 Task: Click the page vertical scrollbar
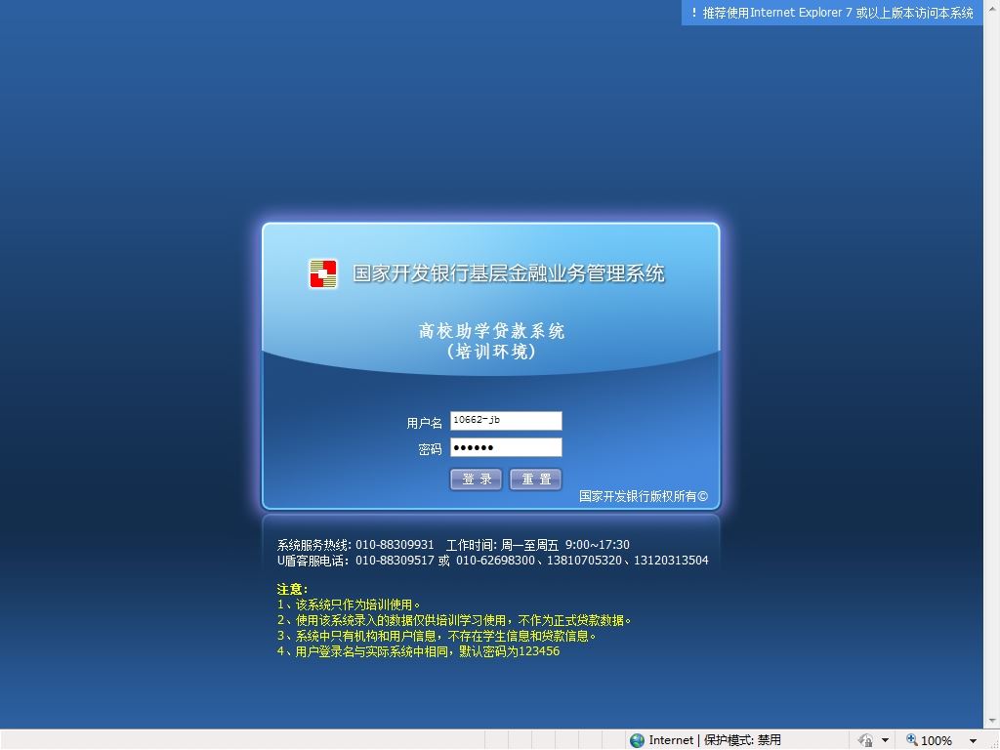[991, 364]
